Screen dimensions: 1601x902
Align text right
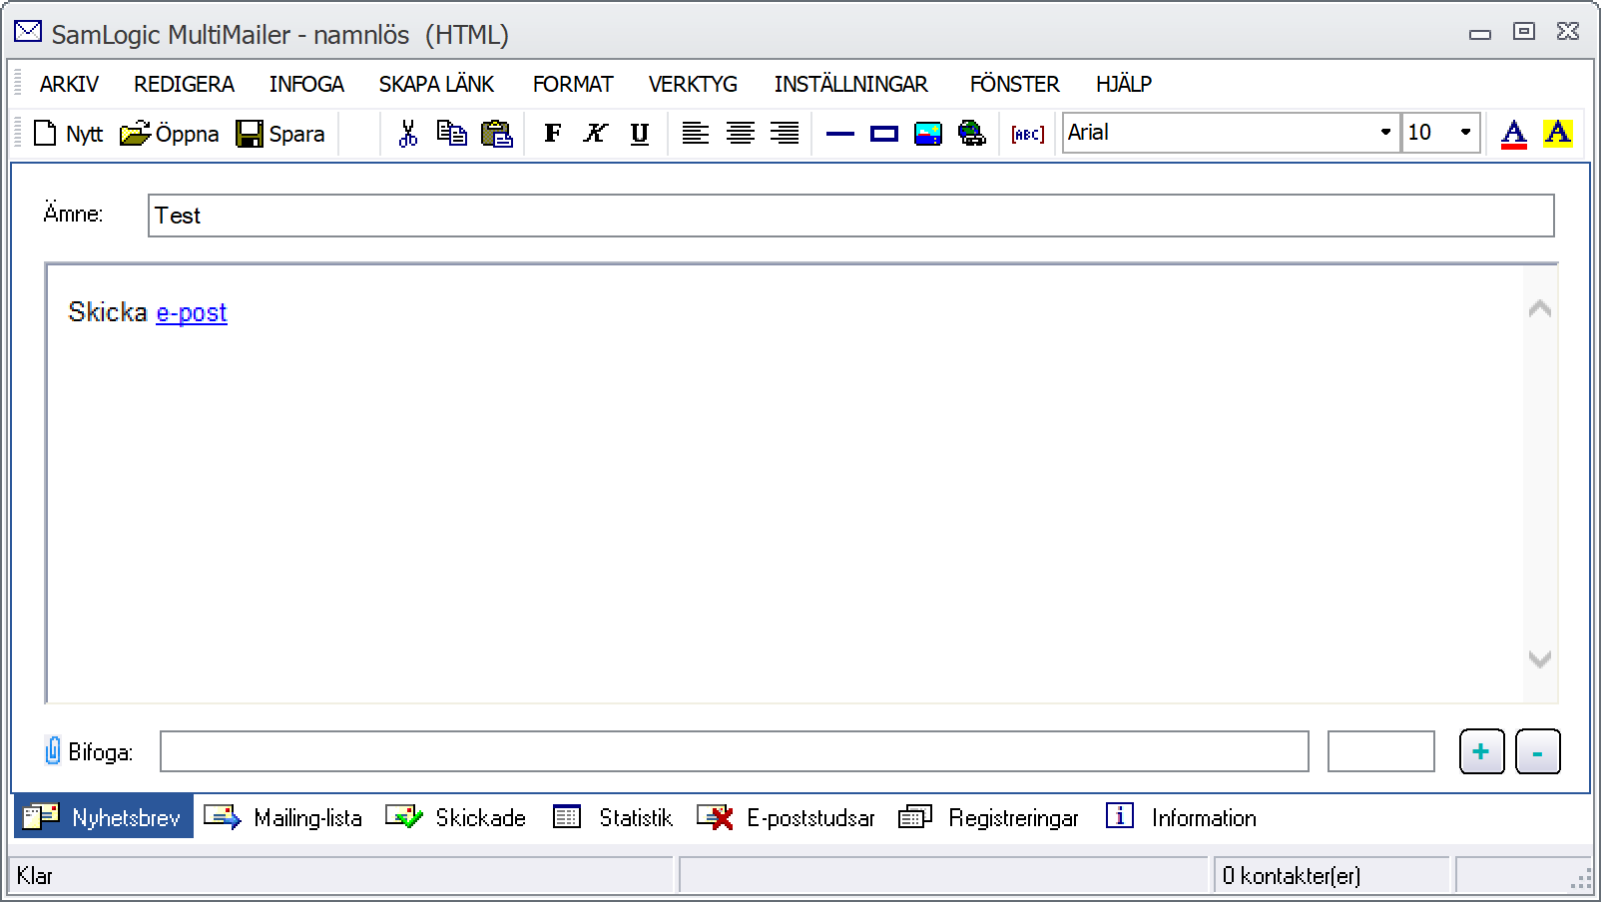click(785, 133)
